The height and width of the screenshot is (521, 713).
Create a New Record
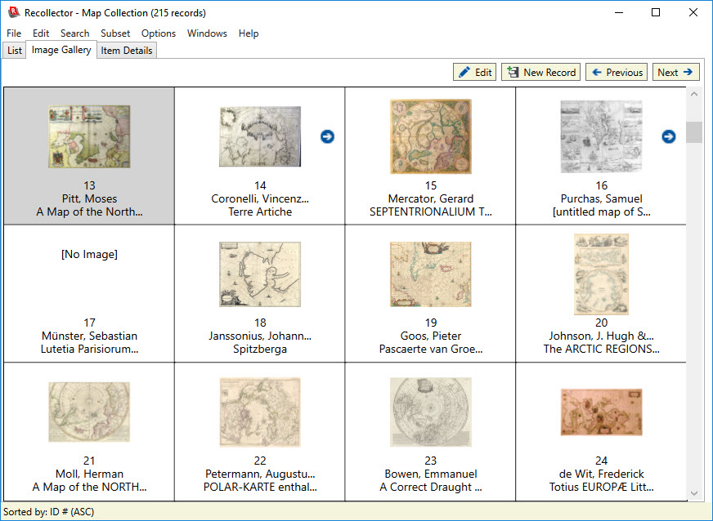pos(540,72)
